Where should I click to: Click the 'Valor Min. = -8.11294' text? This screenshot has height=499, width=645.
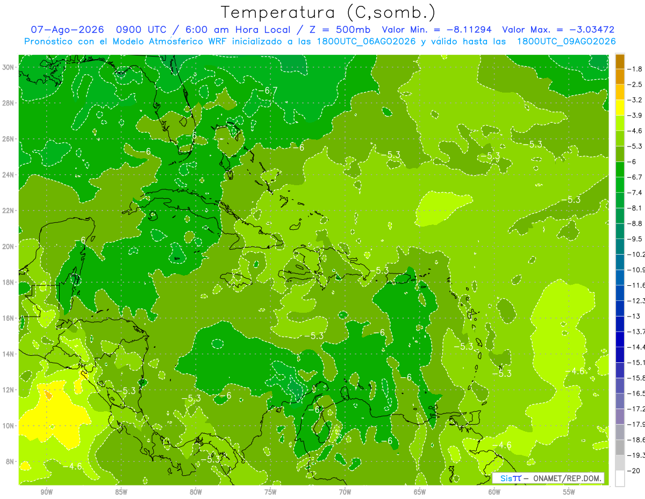(x=436, y=30)
